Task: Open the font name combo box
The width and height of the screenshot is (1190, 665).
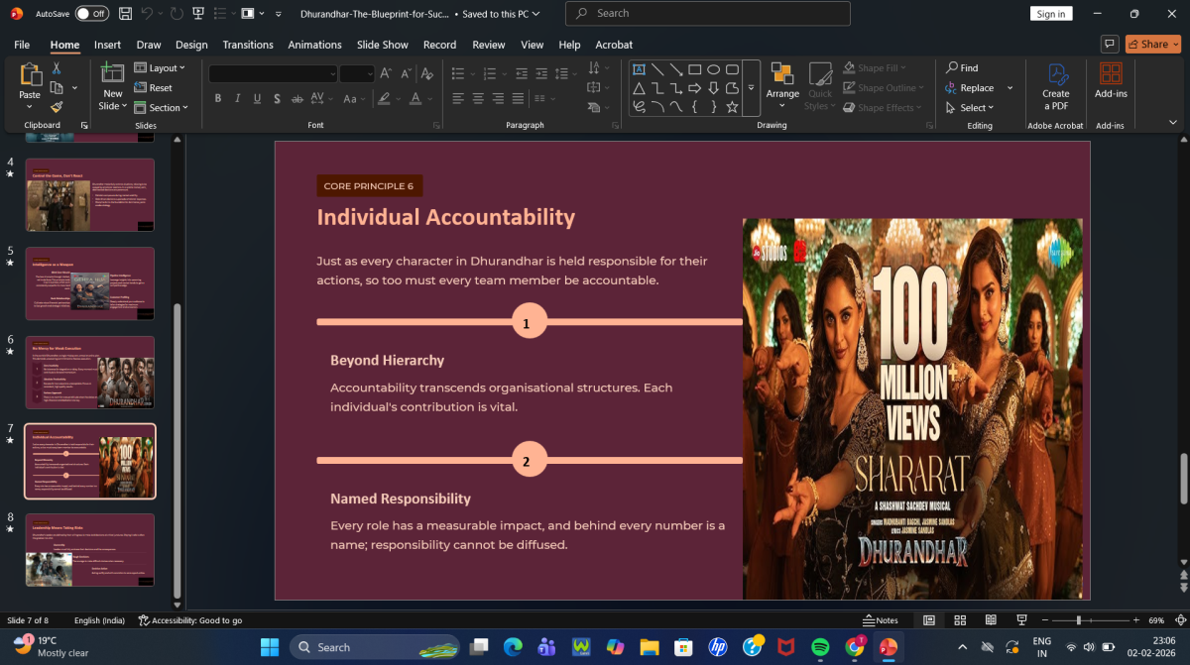Action: tap(273, 74)
